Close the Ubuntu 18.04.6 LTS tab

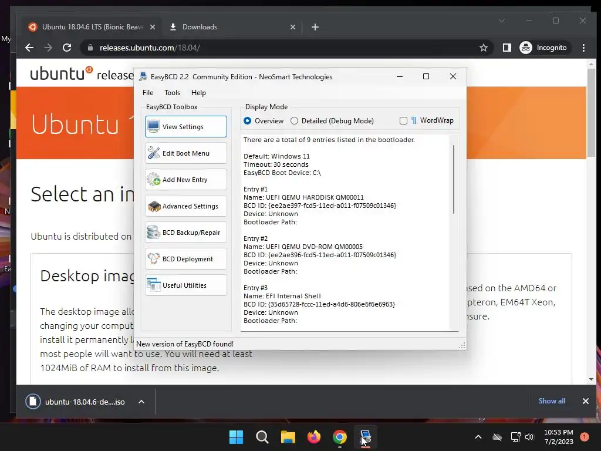coord(153,27)
